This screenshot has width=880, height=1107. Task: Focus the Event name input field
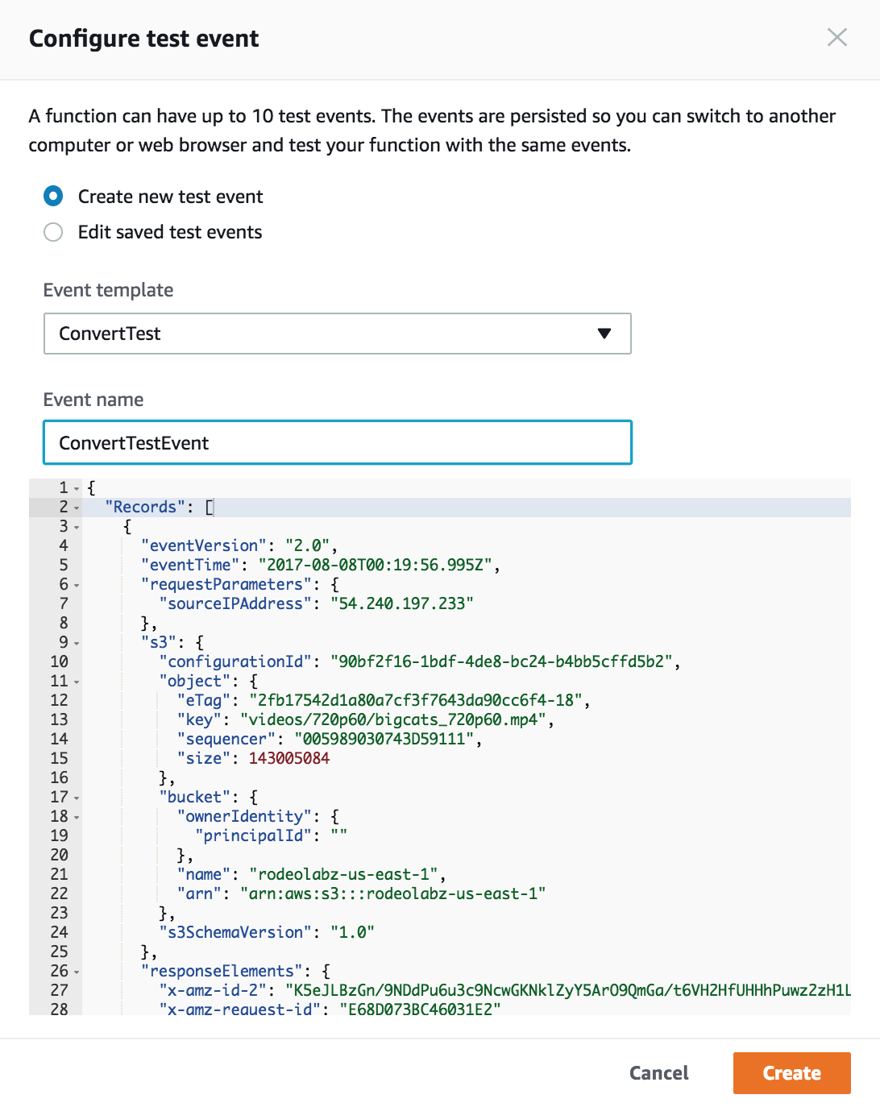tap(337, 442)
